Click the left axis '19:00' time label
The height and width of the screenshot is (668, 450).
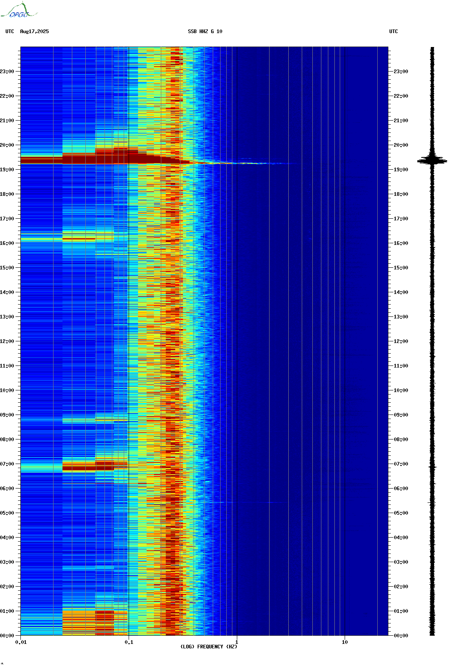click(x=7, y=170)
